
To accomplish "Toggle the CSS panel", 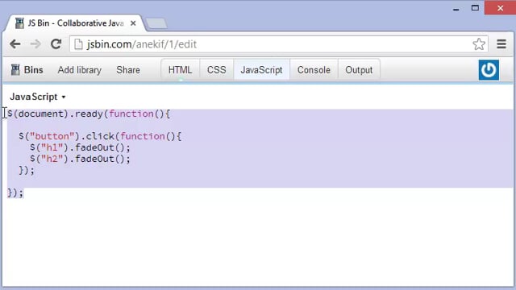I will point(217,70).
